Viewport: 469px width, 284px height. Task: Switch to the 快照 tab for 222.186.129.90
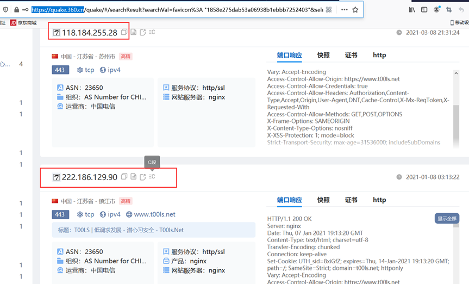[323, 200]
